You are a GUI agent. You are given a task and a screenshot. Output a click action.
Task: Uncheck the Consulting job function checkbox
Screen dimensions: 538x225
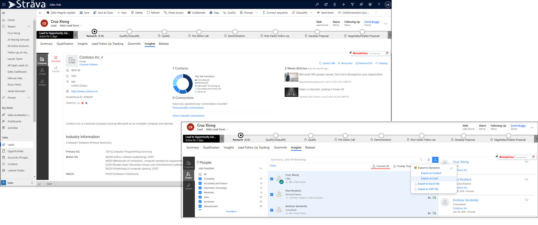click(x=200, y=179)
